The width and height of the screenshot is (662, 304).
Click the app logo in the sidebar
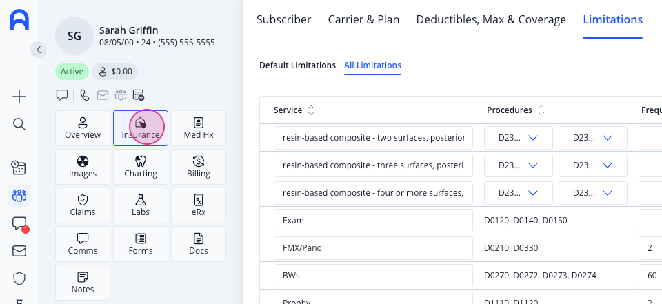click(x=19, y=20)
